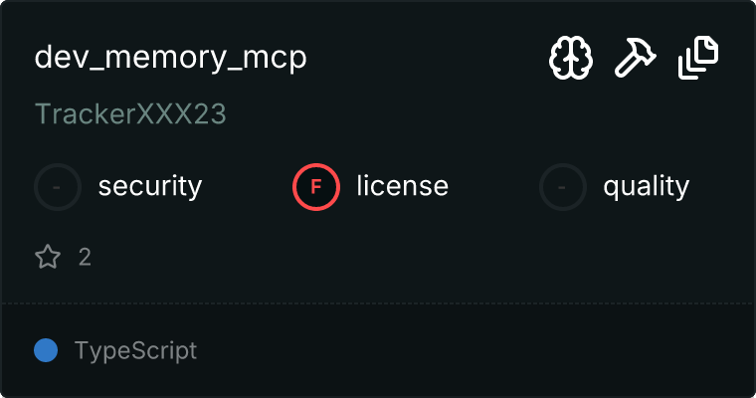Click the empty quality grade circle
The height and width of the screenshot is (398, 756).
click(563, 187)
